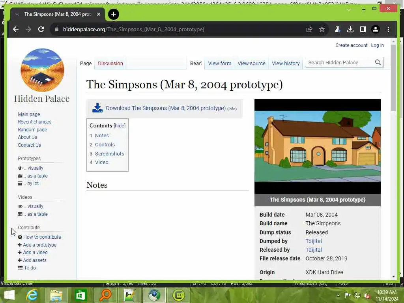This screenshot has width=404, height=303.
Task: Open the tab search chevron
Action: (349, 10)
